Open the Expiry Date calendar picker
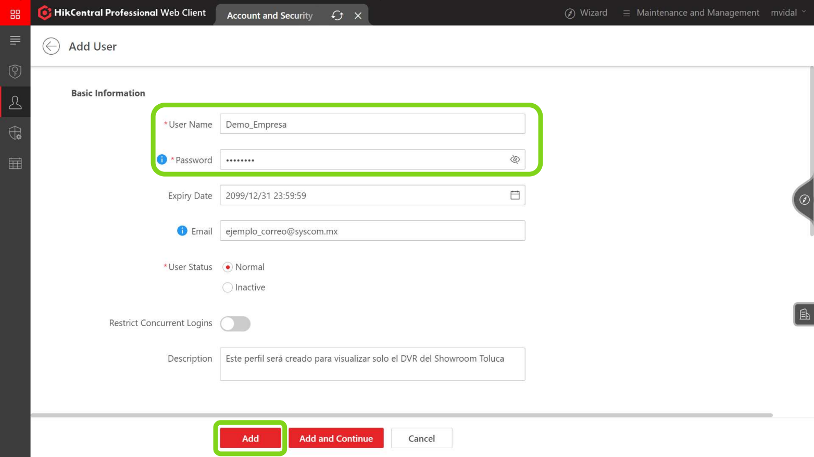 pos(515,195)
